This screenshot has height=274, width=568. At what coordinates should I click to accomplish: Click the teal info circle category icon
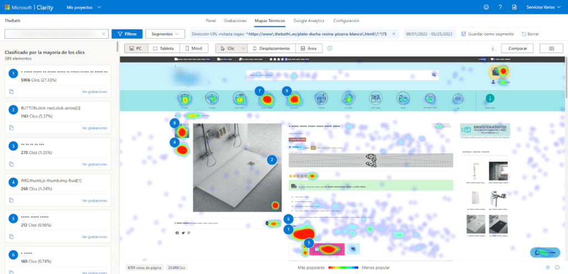490,97
